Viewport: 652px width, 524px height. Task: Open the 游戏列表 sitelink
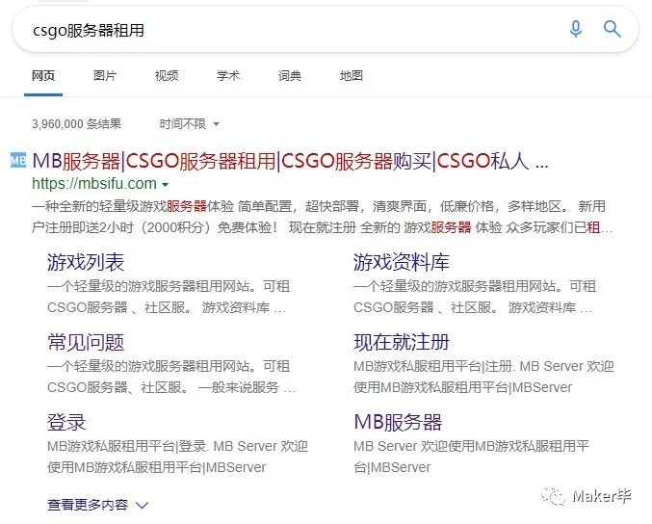point(86,262)
